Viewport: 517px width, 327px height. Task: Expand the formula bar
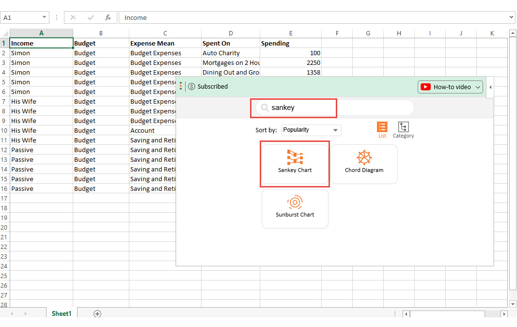(511, 17)
